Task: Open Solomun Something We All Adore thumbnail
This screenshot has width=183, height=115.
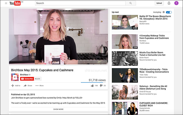Action: pyautogui.click(x=125, y=92)
